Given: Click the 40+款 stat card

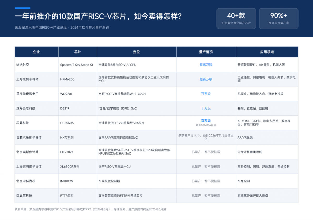Looking at the screenshot, I should pos(236,19).
